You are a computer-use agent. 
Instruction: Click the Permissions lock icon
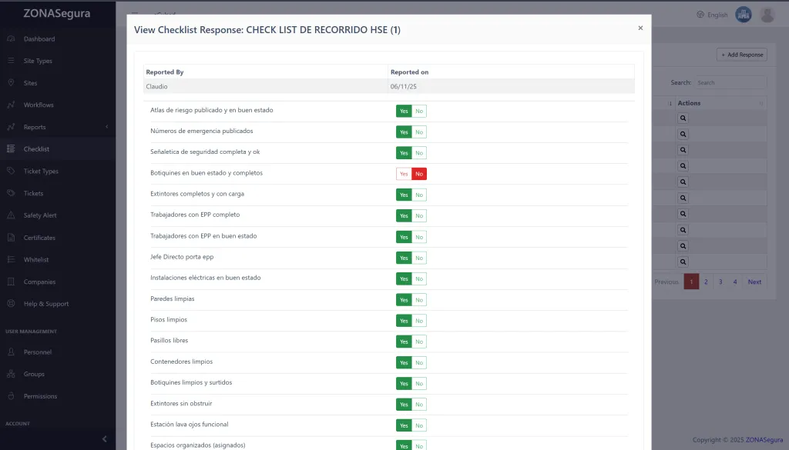(11, 396)
